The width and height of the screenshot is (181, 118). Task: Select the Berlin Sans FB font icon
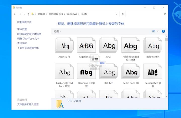pyautogui.click(x=131, y=71)
